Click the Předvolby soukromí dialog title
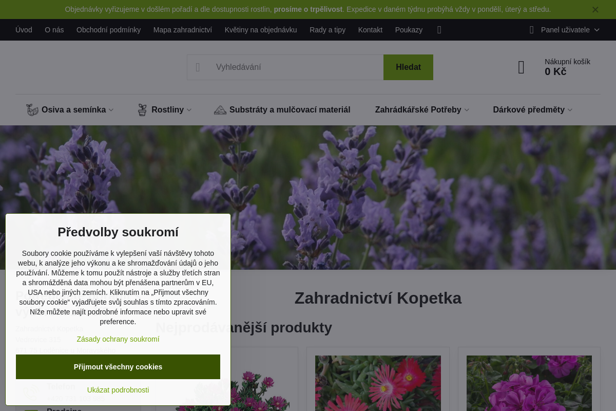The height and width of the screenshot is (411, 616). 118,232
